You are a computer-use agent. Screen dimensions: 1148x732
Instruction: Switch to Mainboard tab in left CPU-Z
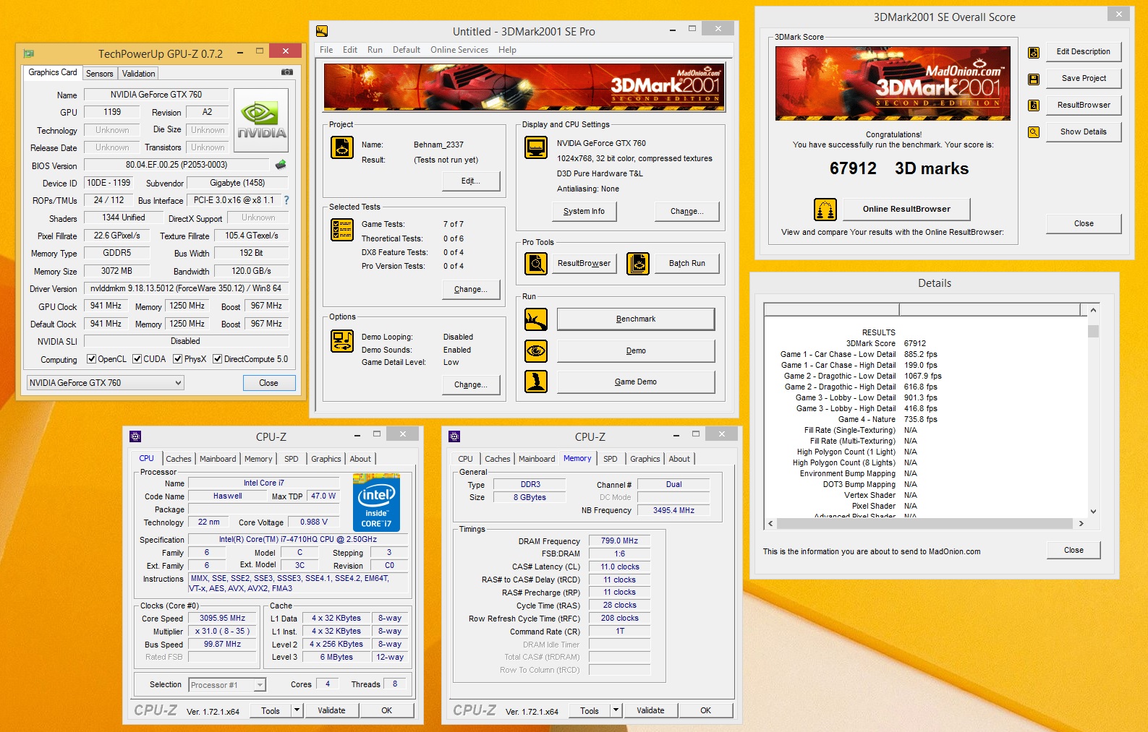[218, 459]
